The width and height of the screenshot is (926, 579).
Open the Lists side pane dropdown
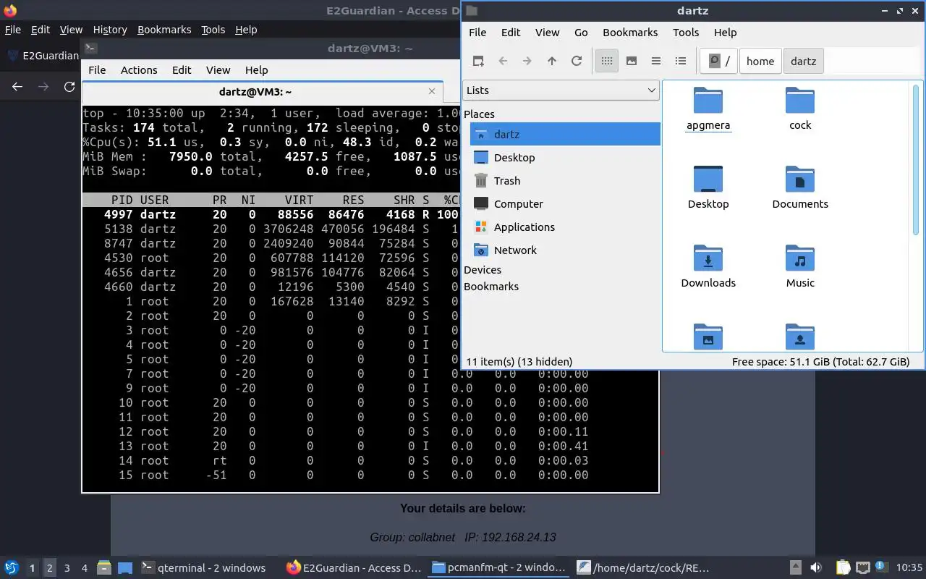[561, 90]
